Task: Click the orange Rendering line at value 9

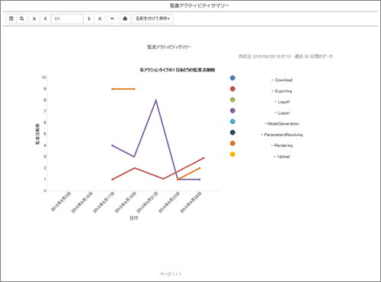Action: (x=123, y=89)
